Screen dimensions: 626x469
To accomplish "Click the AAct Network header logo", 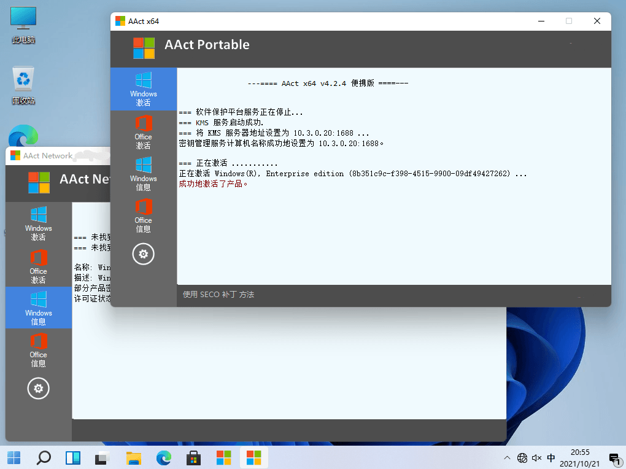I will [39, 182].
